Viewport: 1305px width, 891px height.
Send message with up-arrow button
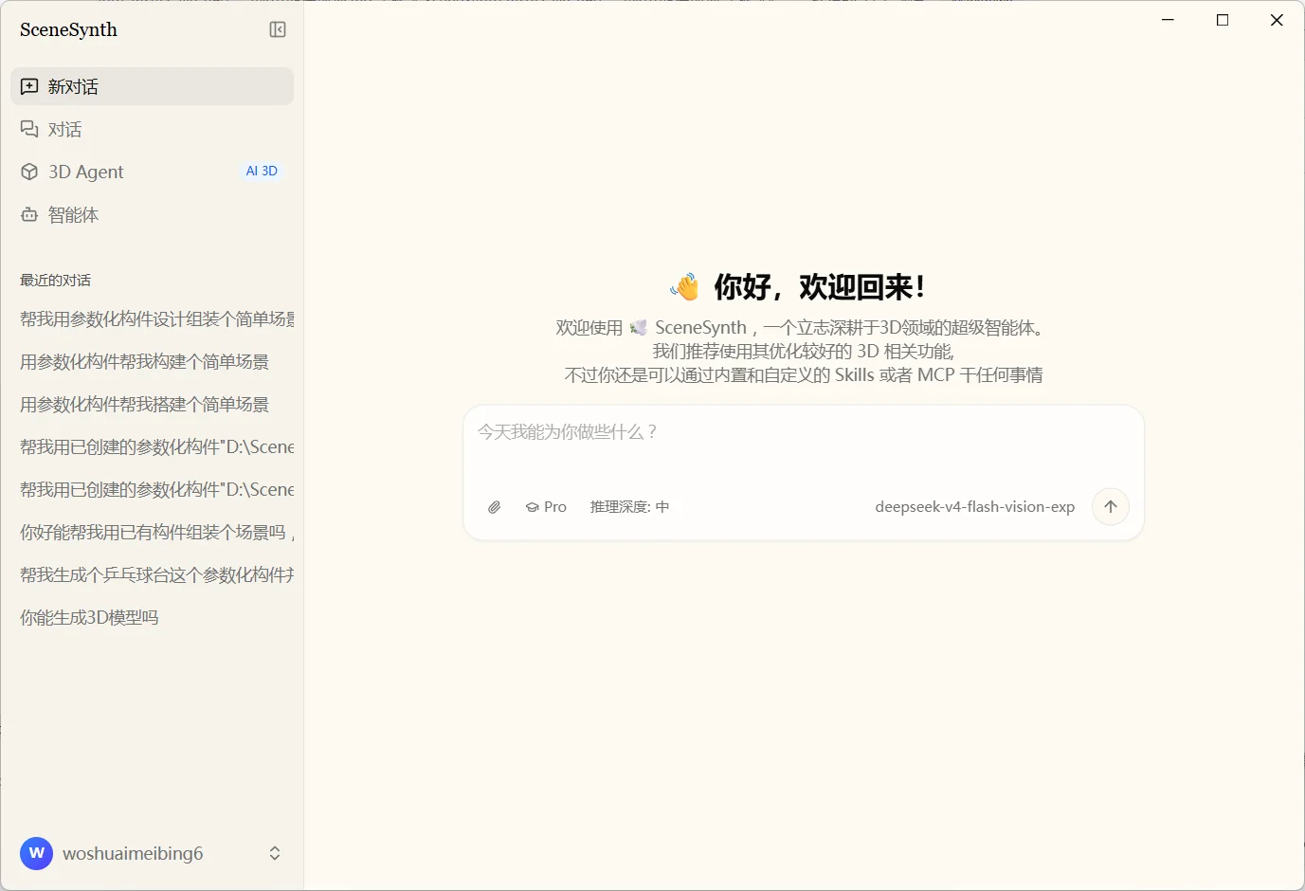pyautogui.click(x=1111, y=506)
